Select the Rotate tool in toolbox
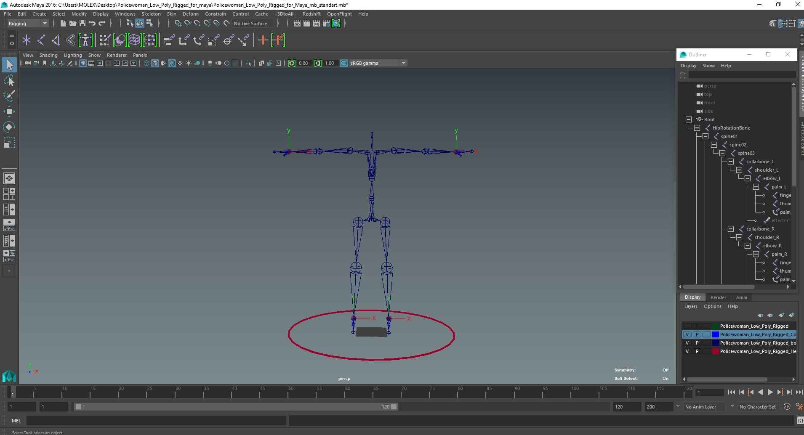 [x=9, y=127]
